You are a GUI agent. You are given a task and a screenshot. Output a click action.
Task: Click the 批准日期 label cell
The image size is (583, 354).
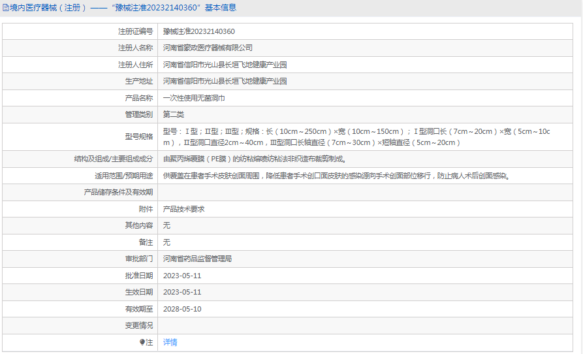pos(80,276)
